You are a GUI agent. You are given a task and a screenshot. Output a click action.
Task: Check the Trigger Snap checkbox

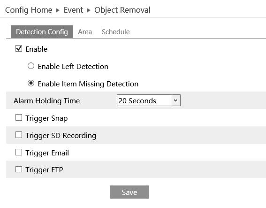point(19,117)
